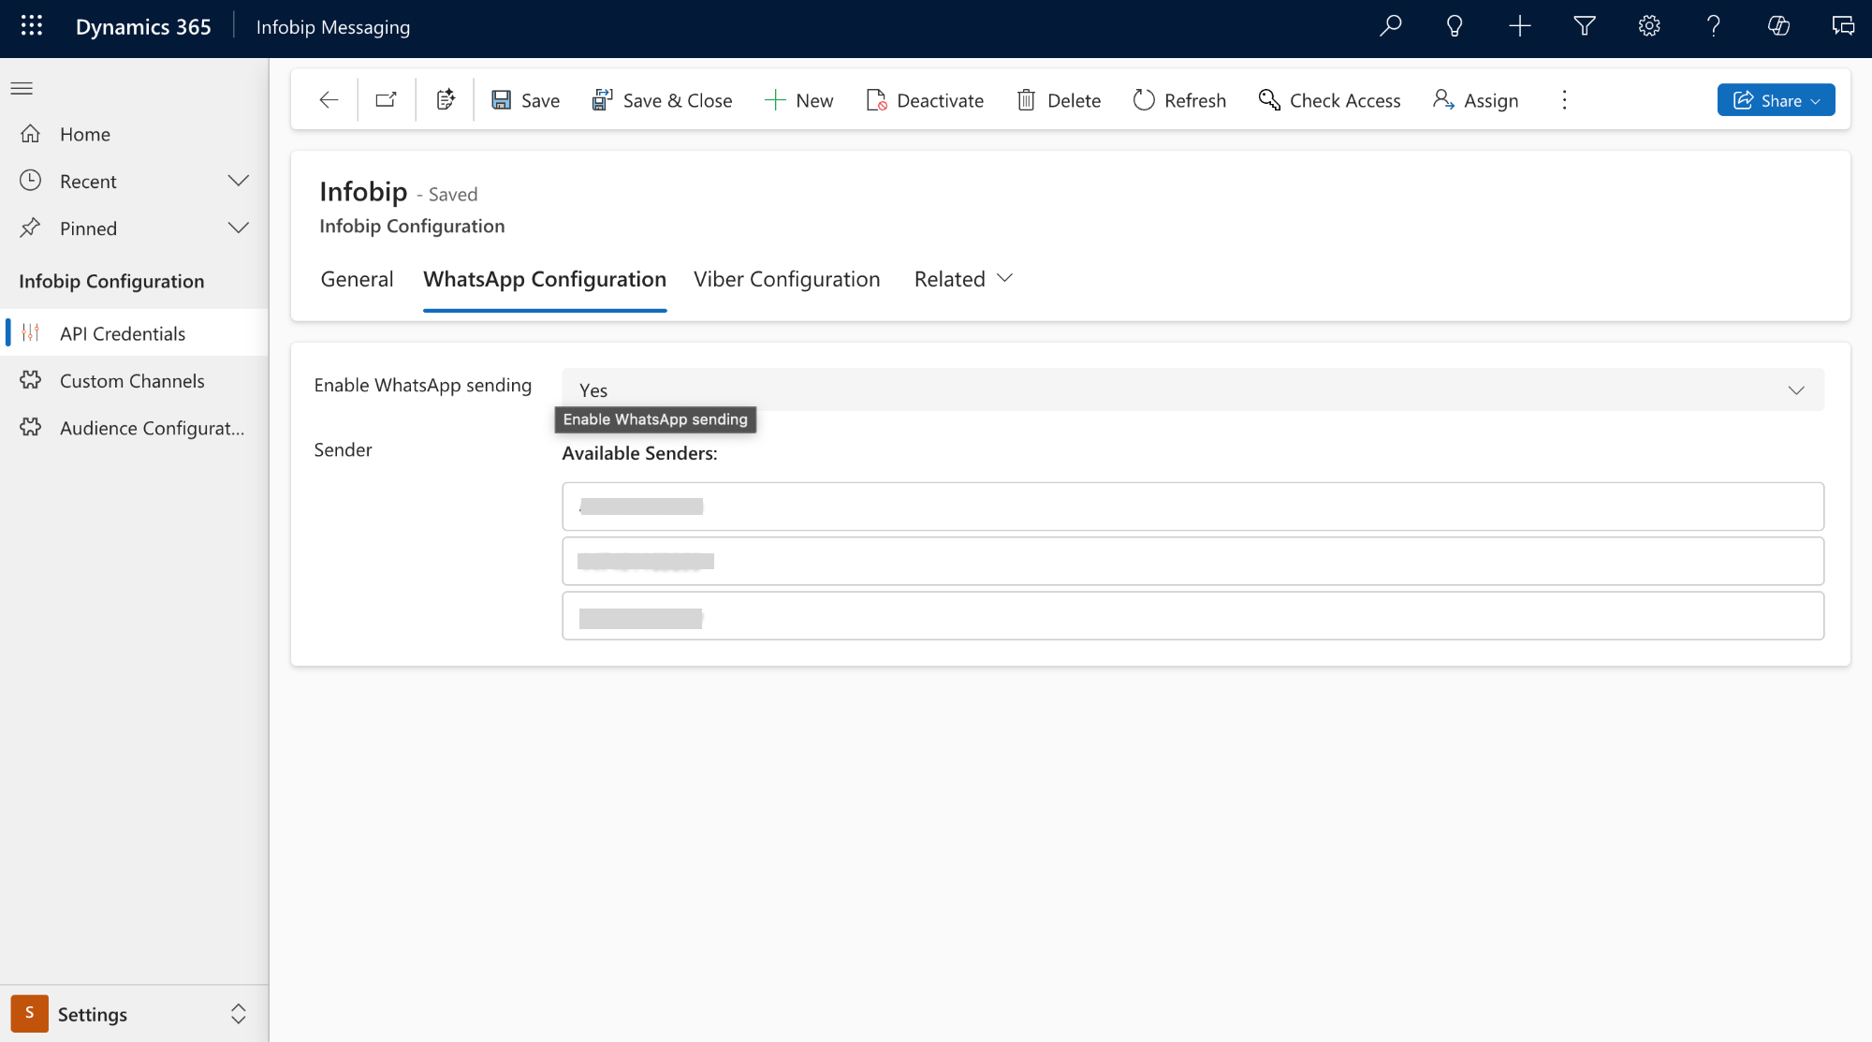The image size is (1872, 1042).
Task: Go to Home in the sidebar
Action: (134, 134)
